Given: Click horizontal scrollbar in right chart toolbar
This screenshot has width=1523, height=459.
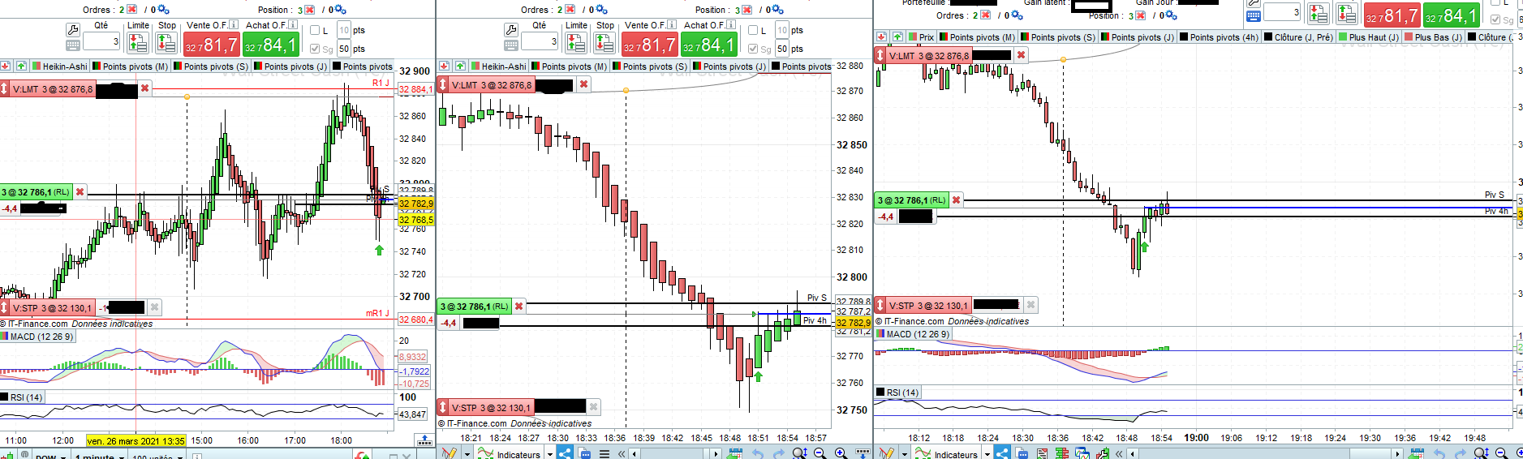Looking at the screenshot, I should coord(1266,453).
